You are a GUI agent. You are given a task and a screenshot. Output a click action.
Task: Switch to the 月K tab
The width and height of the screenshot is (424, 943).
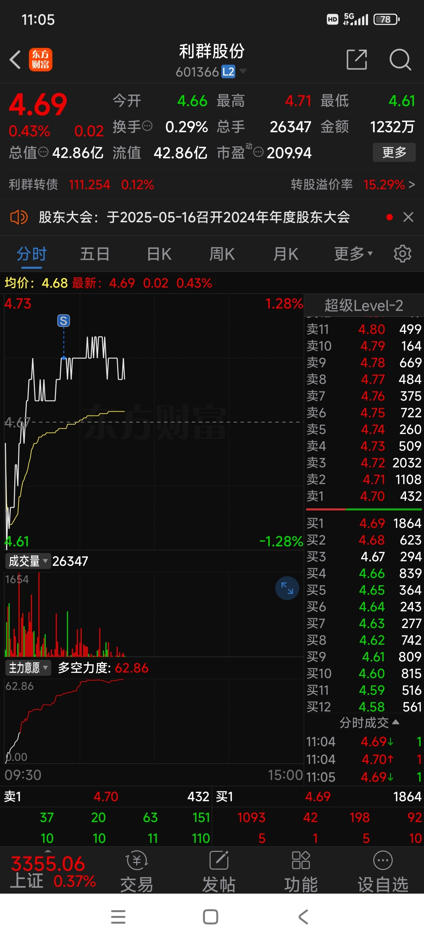(286, 254)
